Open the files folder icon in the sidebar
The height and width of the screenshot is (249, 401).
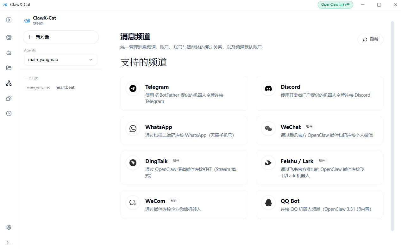[9, 68]
